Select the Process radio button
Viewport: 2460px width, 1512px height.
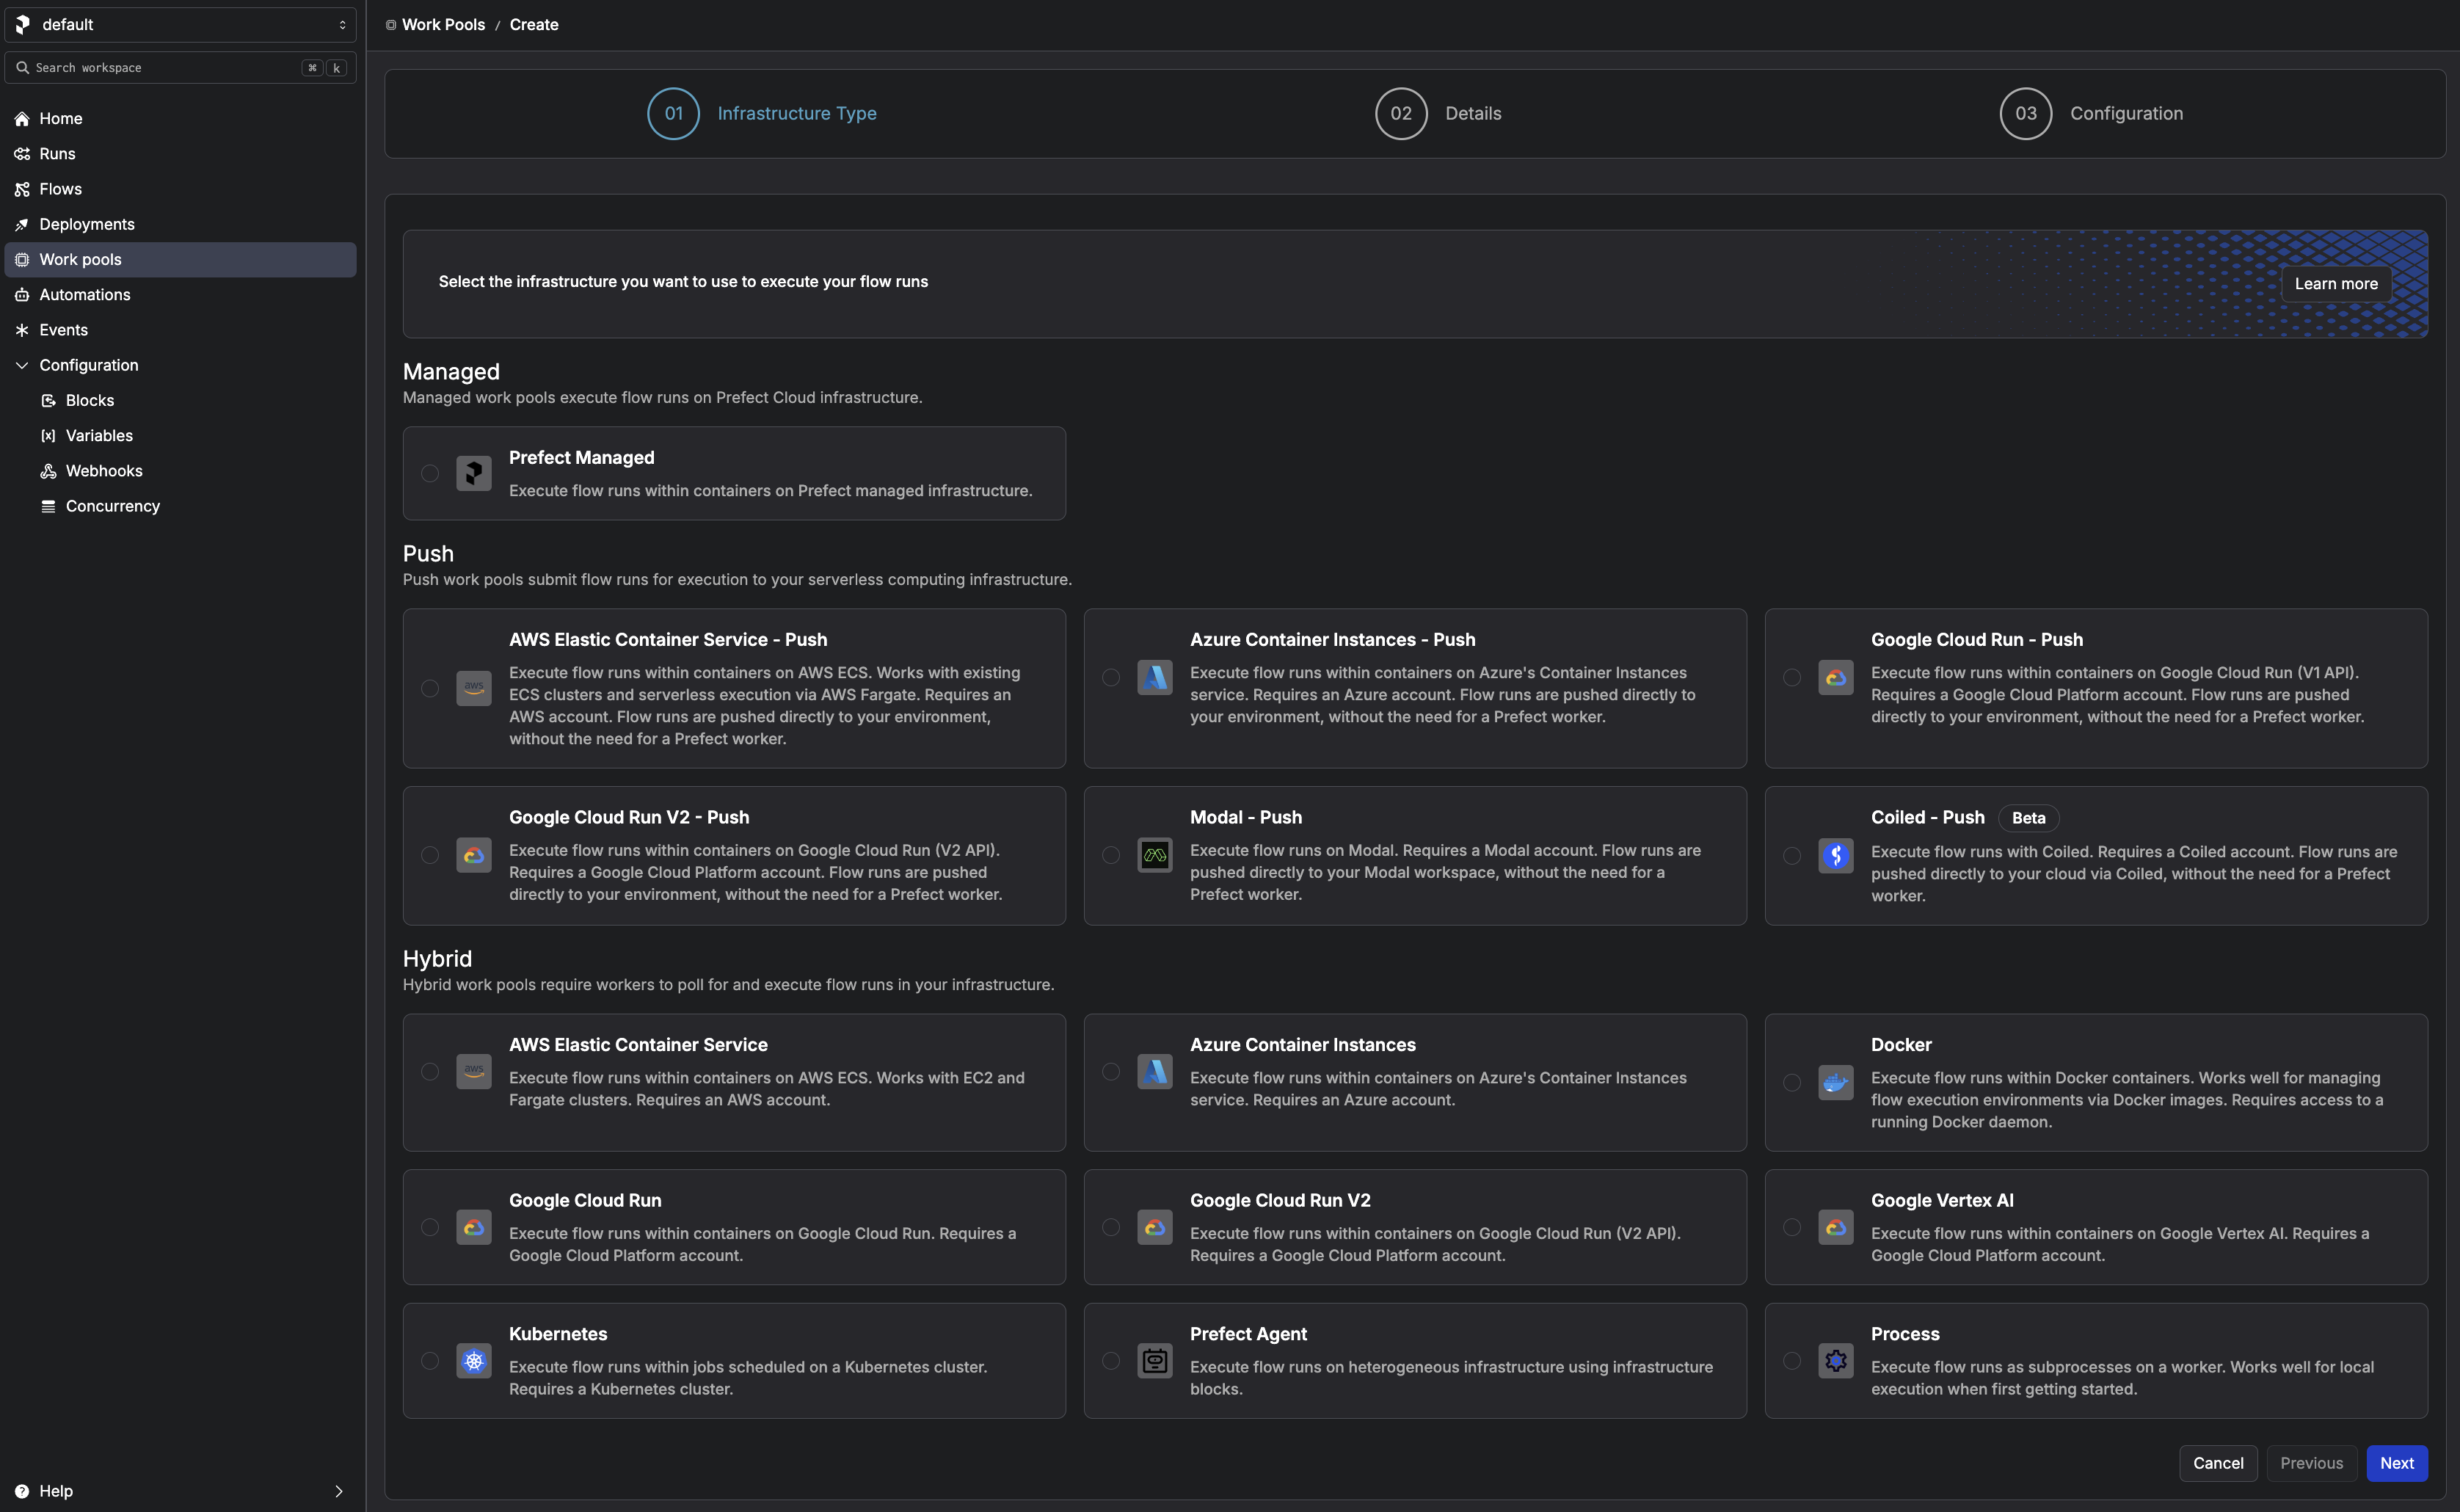[x=1791, y=1360]
